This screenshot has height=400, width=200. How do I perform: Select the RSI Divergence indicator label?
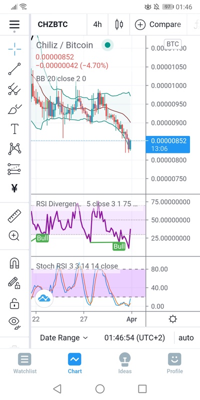tap(86, 204)
